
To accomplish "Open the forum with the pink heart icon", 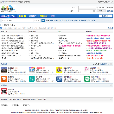I will point(86,69).
